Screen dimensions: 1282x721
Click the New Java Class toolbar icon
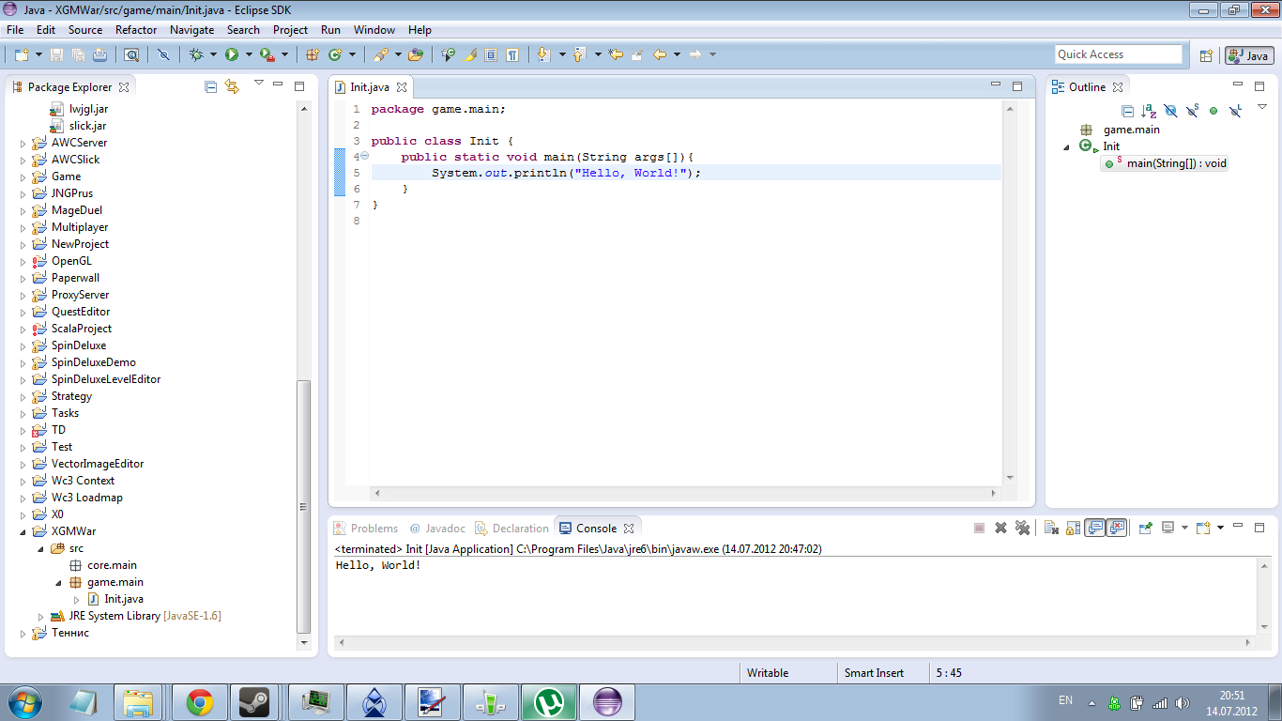coord(335,55)
